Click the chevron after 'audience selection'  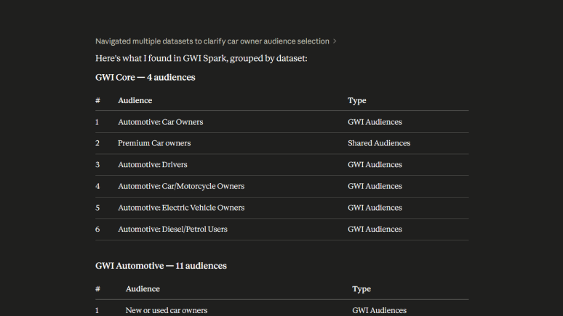pos(335,41)
